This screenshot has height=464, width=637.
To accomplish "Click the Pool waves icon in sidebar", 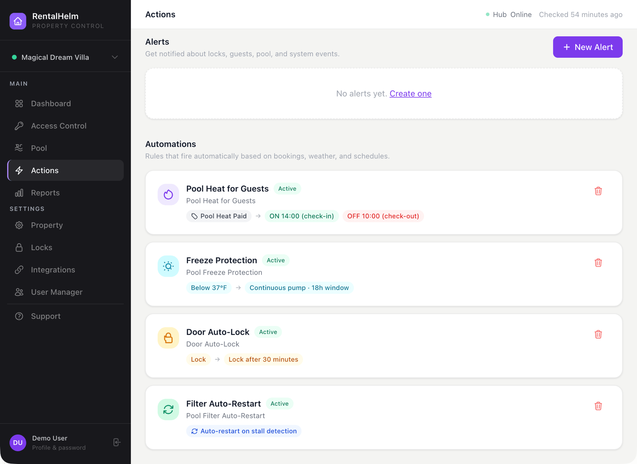I will pyautogui.click(x=19, y=148).
